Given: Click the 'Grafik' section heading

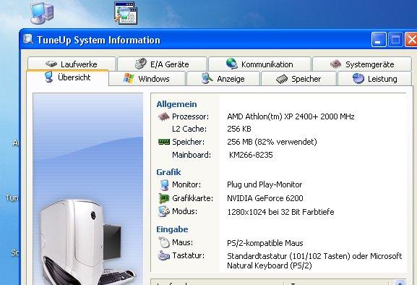Looking at the screenshot, I should [168, 172].
